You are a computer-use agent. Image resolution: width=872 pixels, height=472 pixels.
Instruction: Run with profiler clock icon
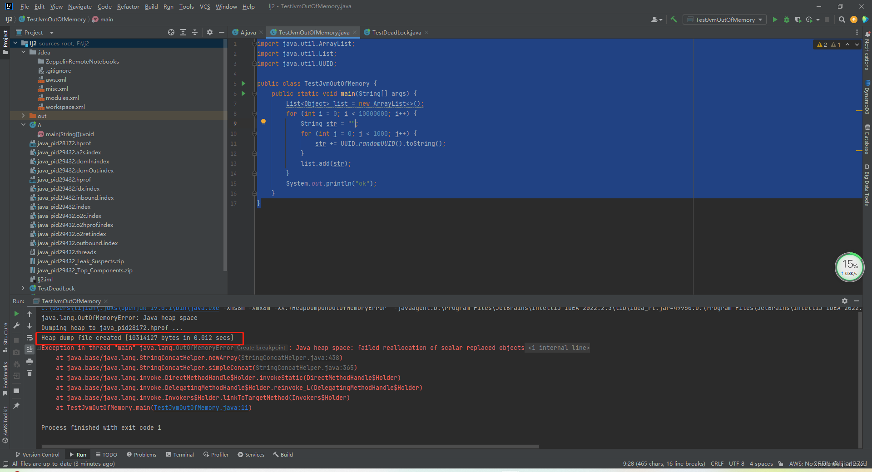[809, 20]
